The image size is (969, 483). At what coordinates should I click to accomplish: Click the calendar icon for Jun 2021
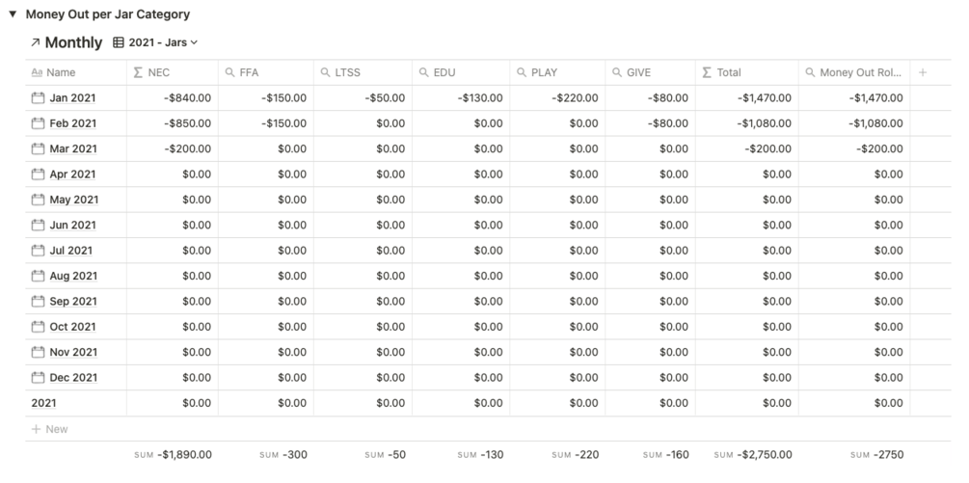coord(39,225)
